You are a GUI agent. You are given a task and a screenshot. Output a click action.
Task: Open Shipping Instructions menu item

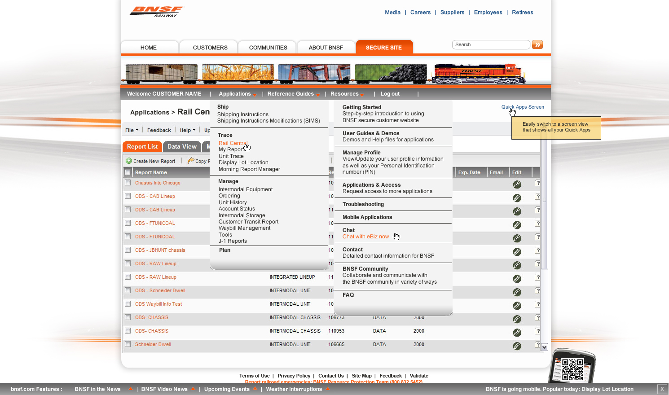pos(243,114)
